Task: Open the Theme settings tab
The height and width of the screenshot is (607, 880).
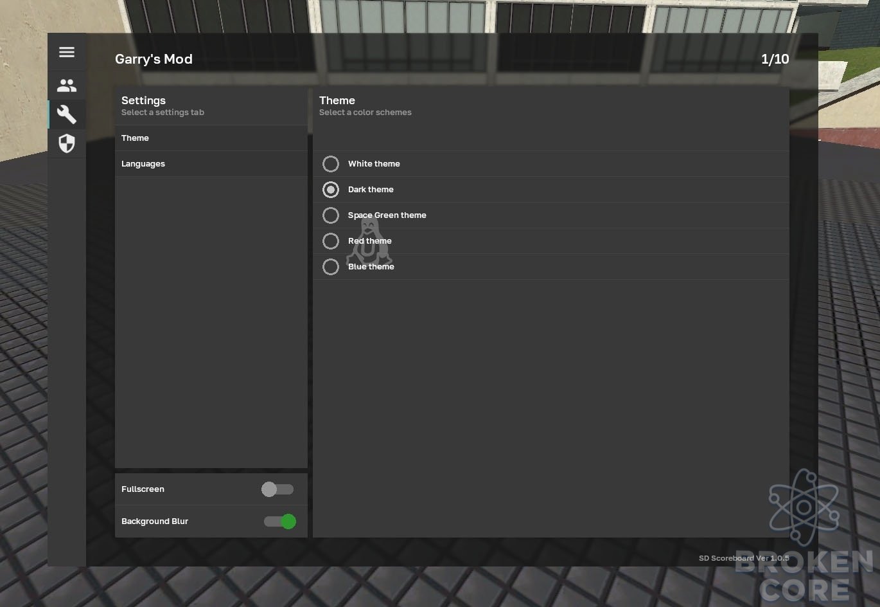Action: 211,138
